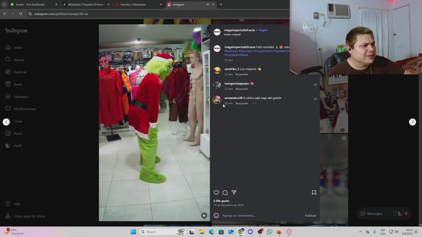Open Otras apps de Meta
The width and height of the screenshot is (422, 237).
25,216
